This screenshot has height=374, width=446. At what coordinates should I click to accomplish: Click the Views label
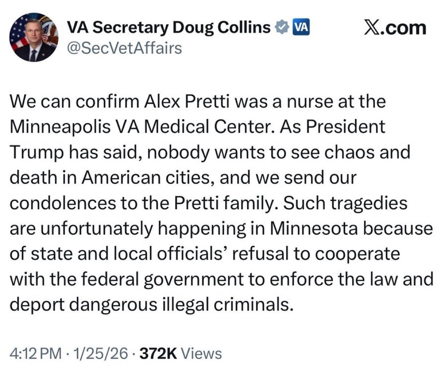click(x=201, y=353)
